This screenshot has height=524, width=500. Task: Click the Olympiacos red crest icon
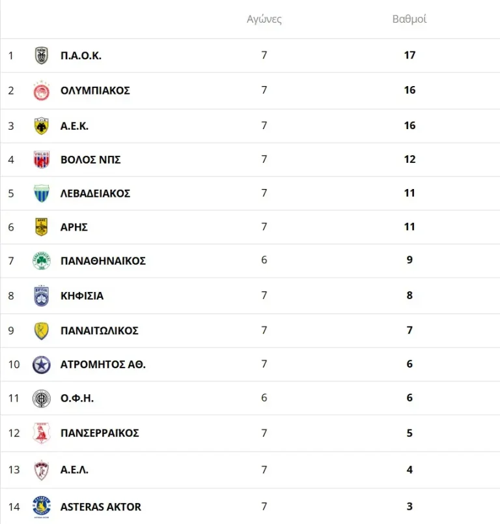[42, 91]
